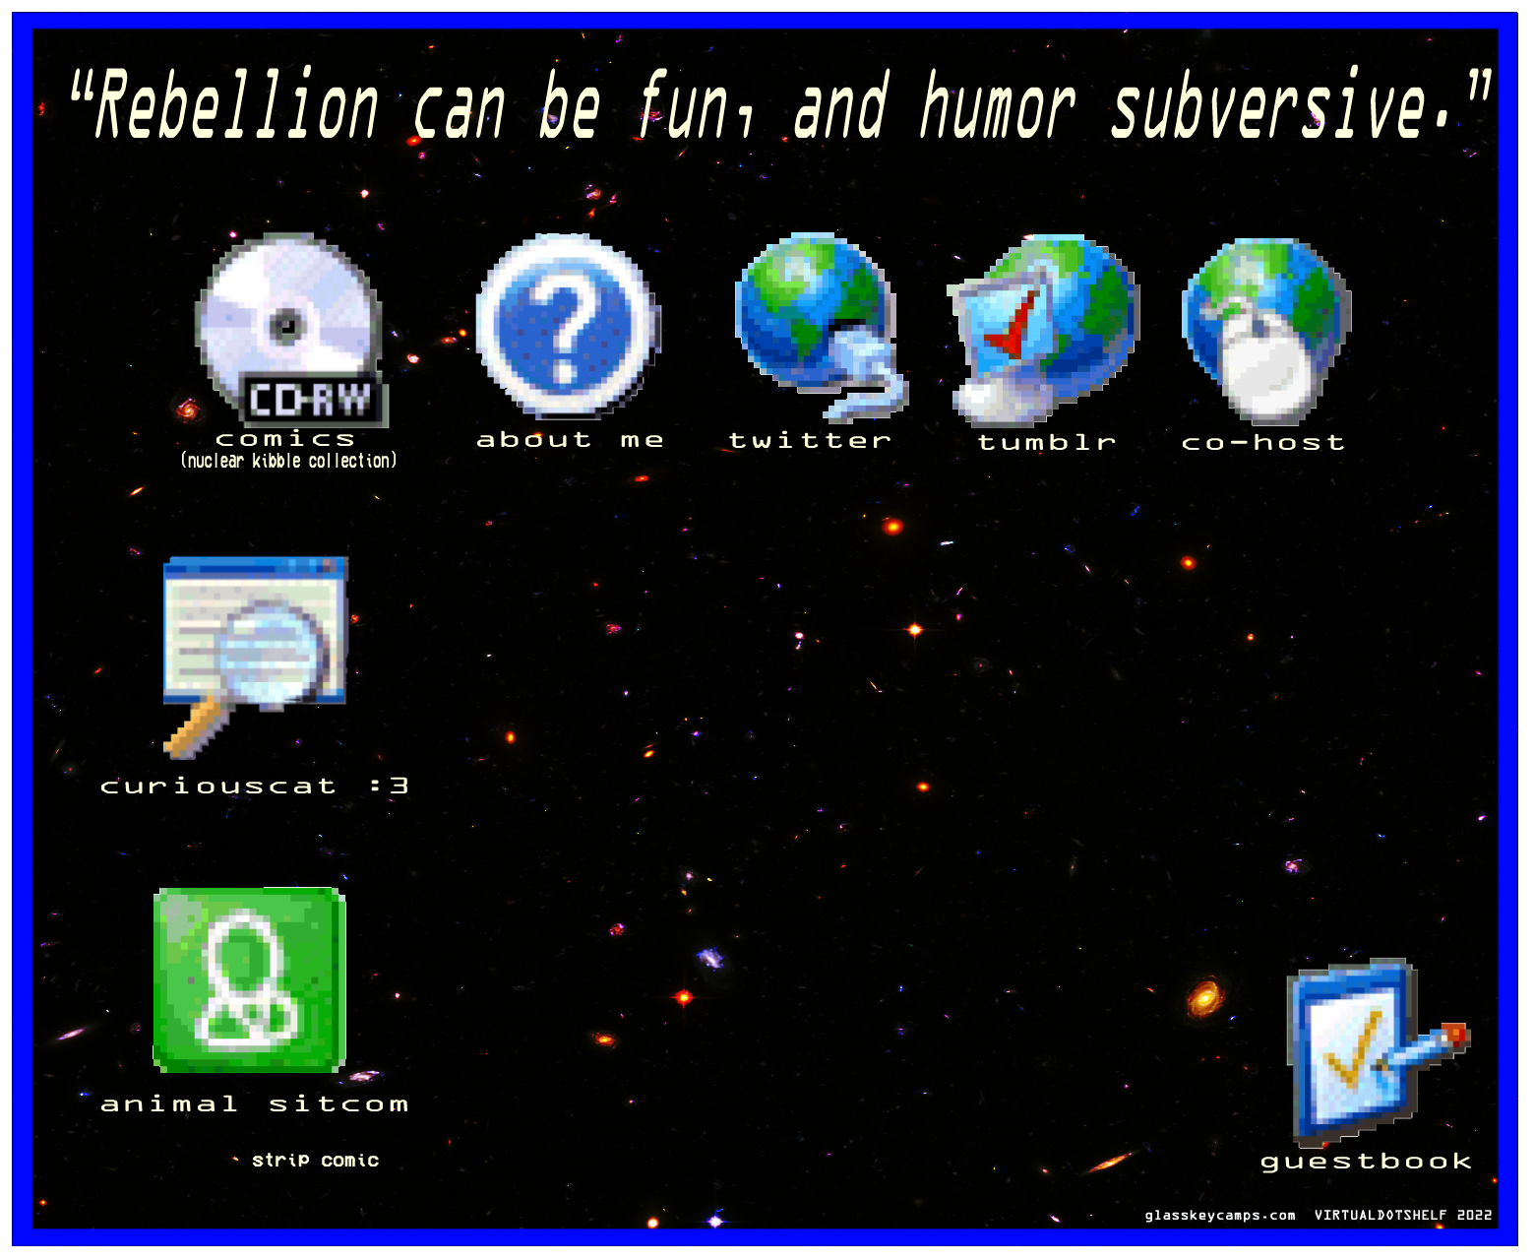Click the 'co-host' text label
Viewport: 1535px width, 1260px height.
[x=1262, y=443]
